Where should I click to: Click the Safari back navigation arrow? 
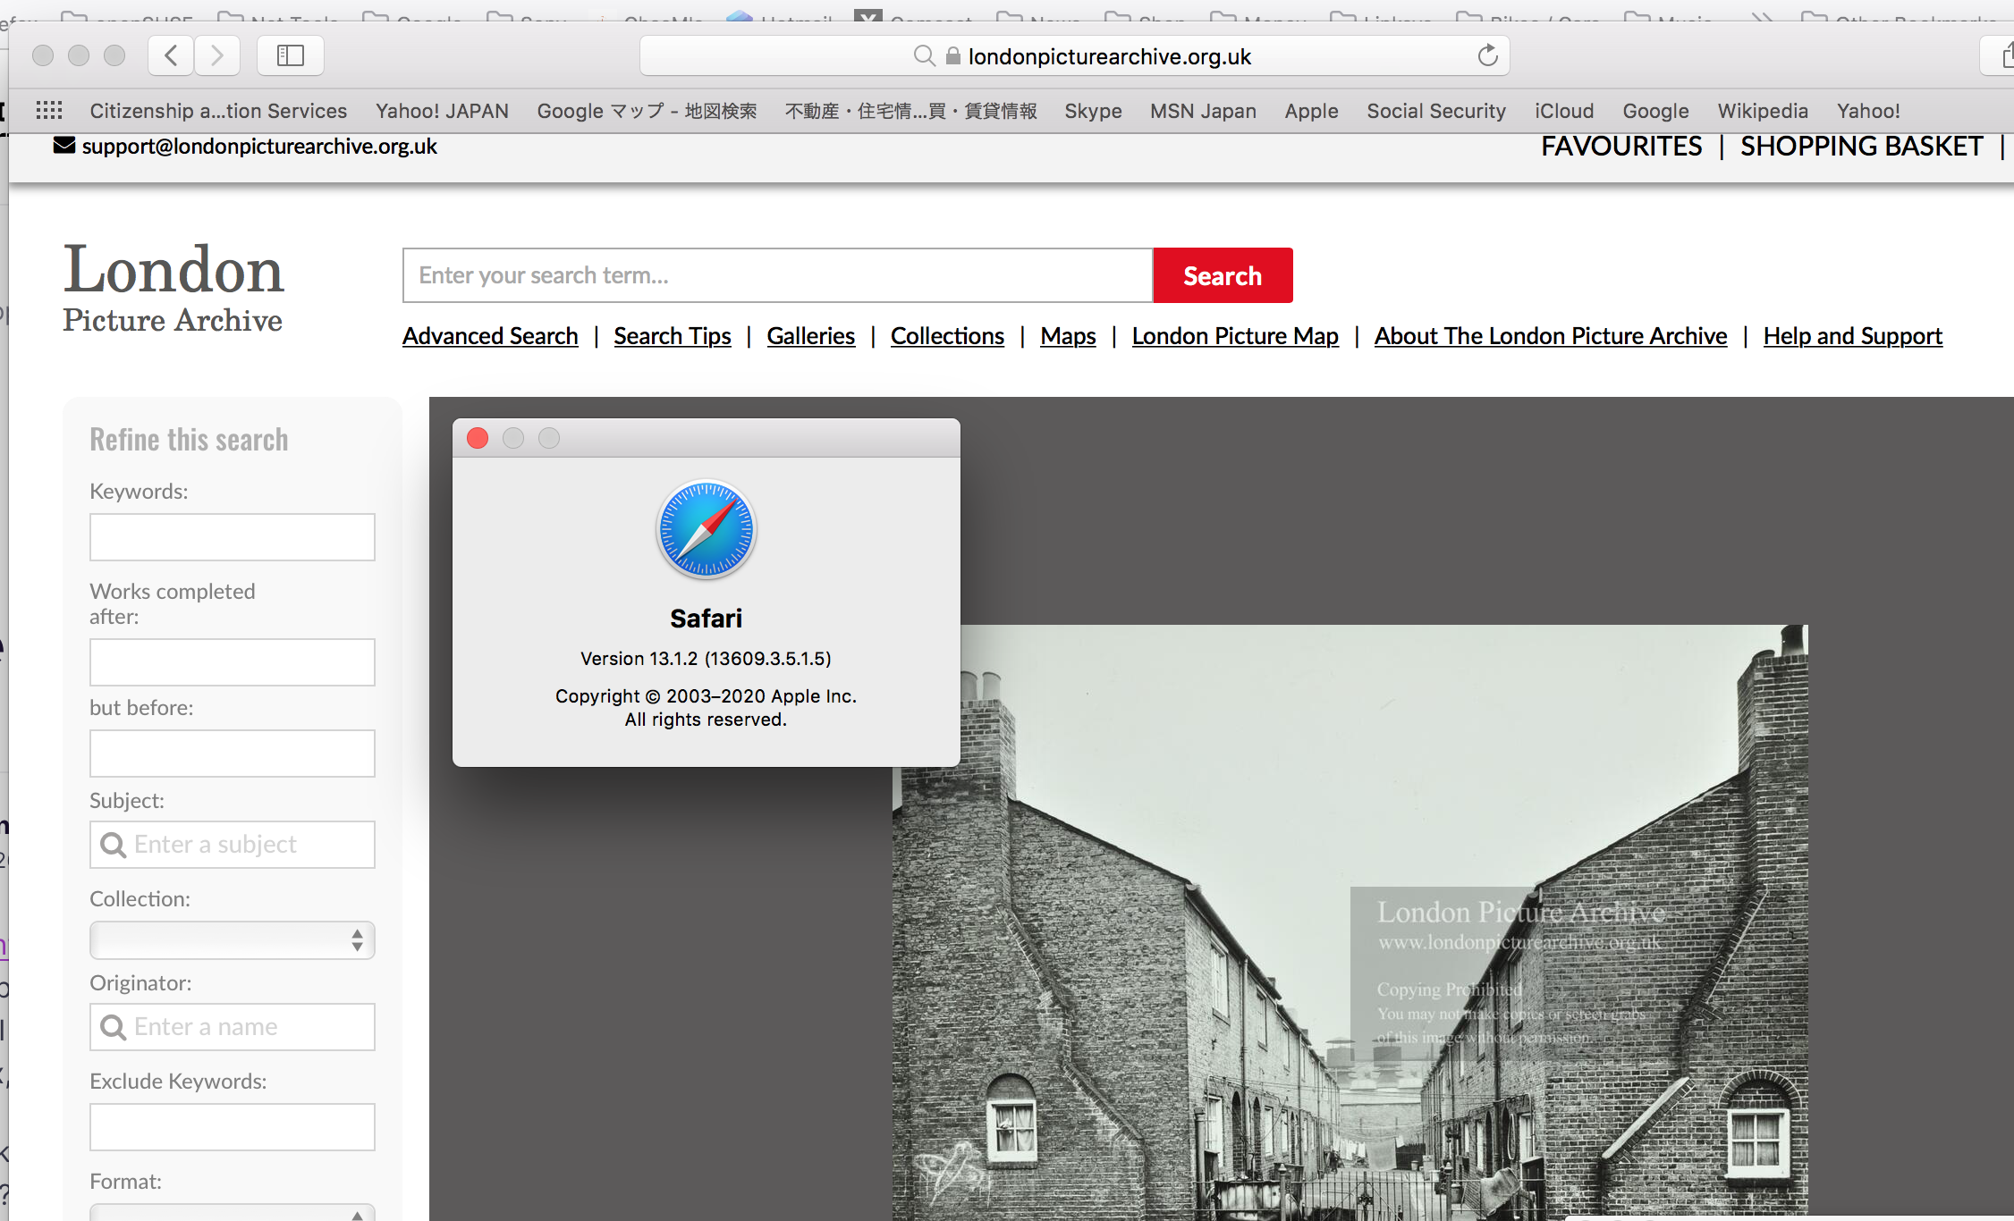coord(171,55)
